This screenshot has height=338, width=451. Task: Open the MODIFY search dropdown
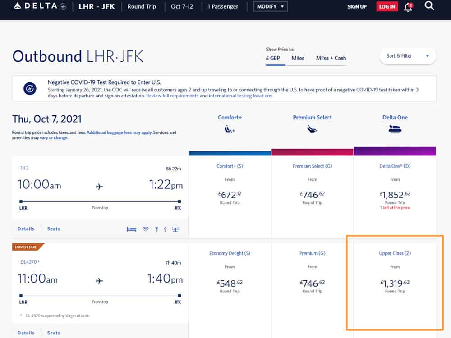(270, 6)
